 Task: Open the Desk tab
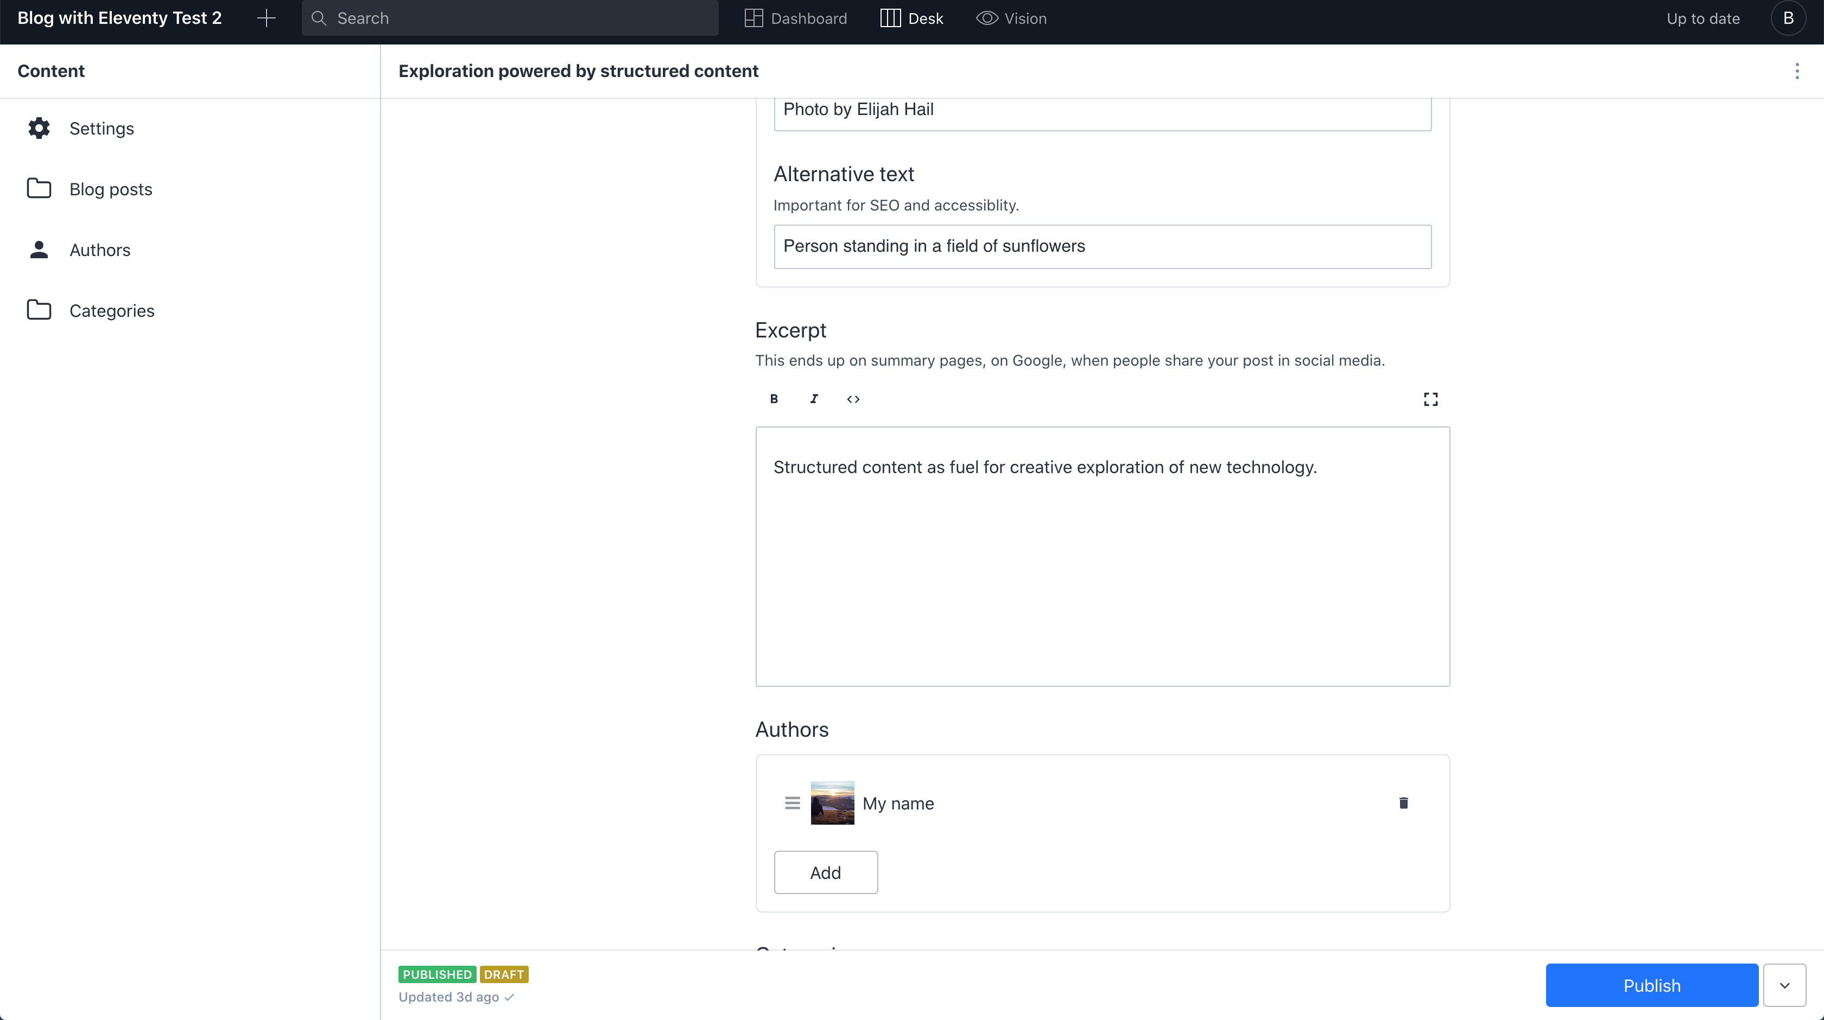click(x=911, y=18)
